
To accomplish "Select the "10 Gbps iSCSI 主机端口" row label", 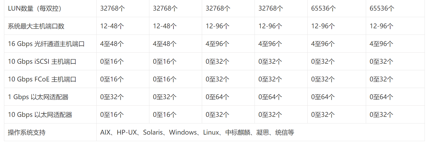I will click(42, 61).
